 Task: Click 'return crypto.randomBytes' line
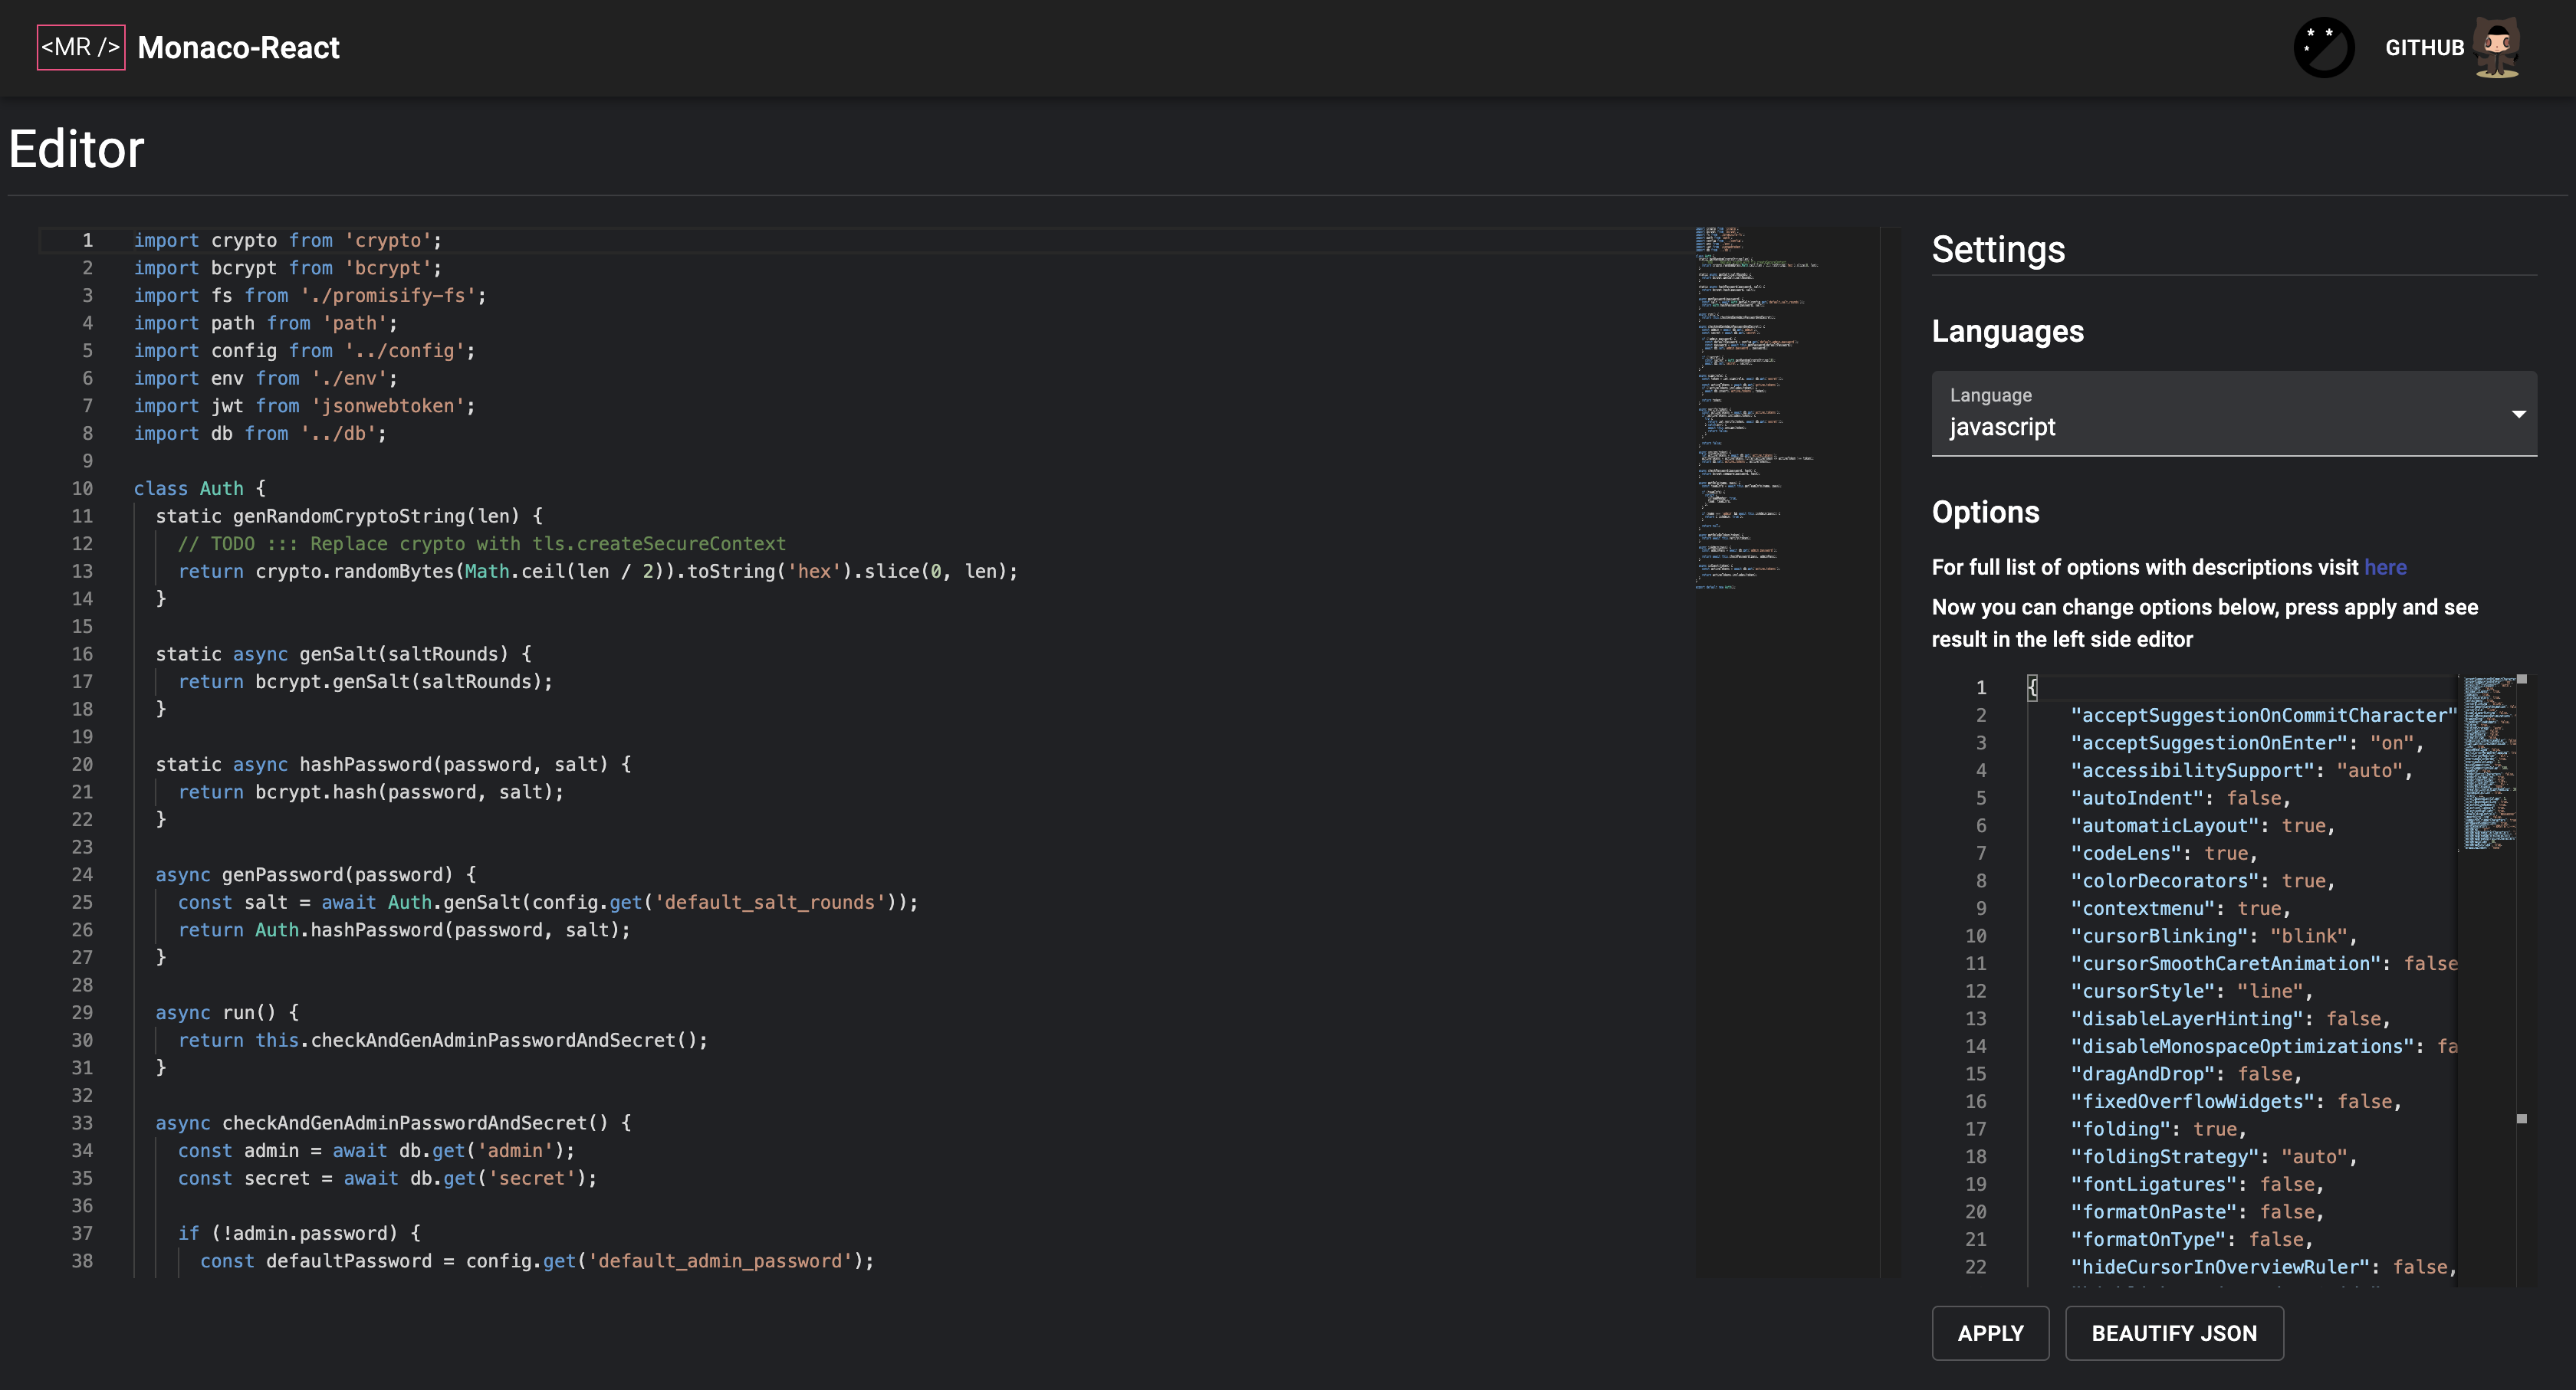pyautogui.click(x=598, y=572)
